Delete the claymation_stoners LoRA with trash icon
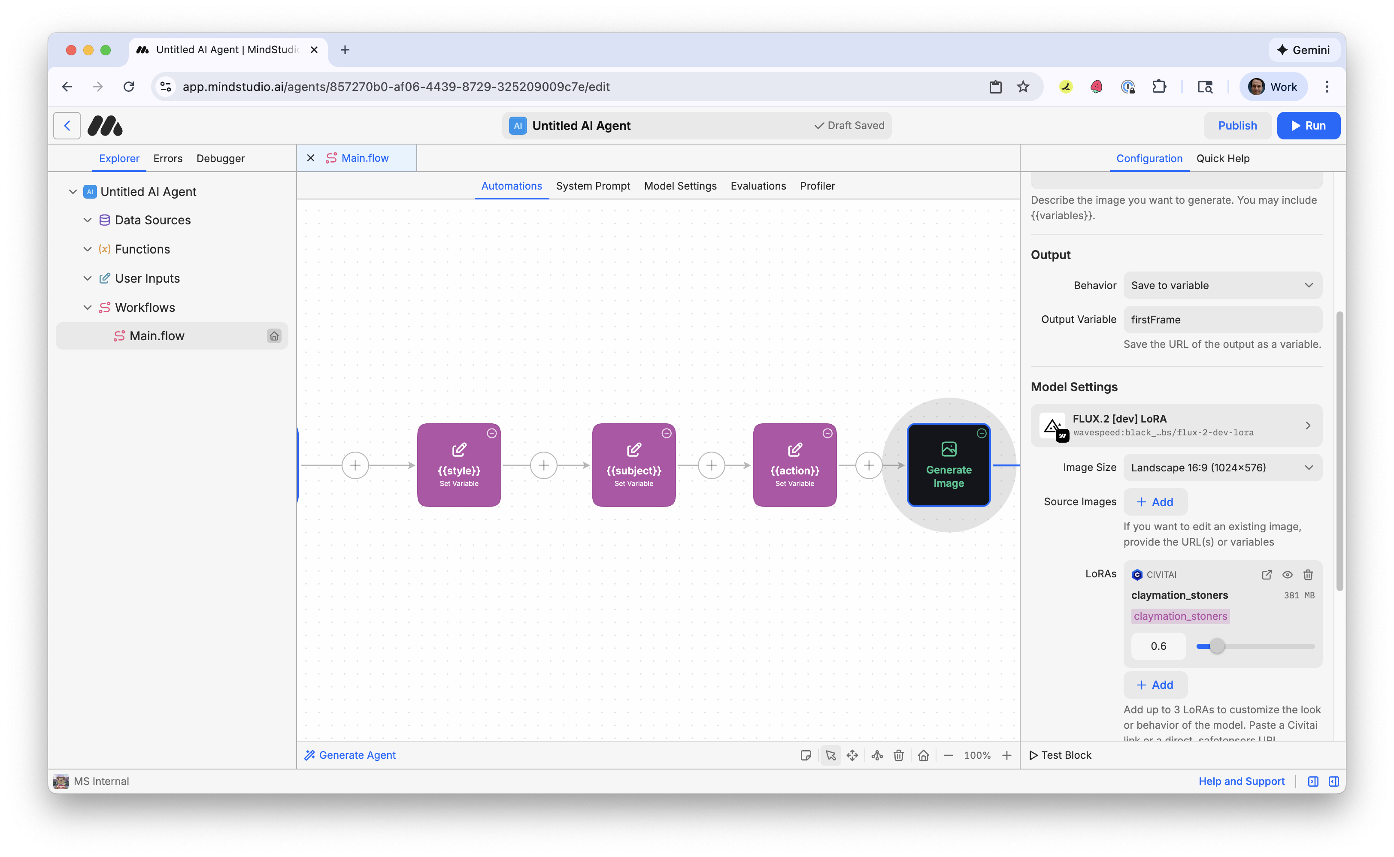The image size is (1394, 857). pyautogui.click(x=1308, y=574)
